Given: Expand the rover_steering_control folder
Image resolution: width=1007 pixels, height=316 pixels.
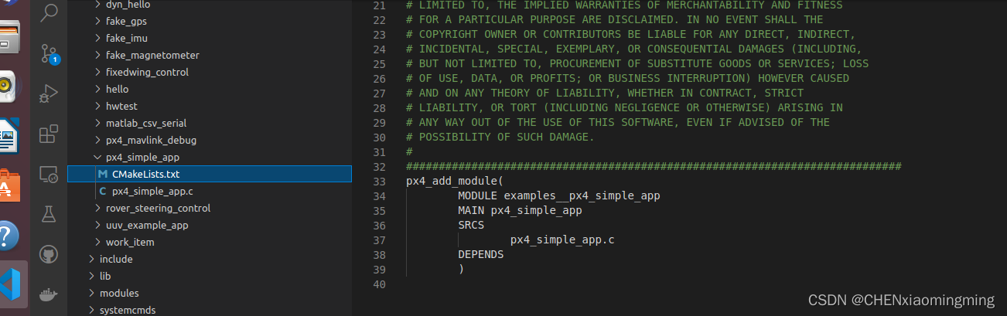Looking at the screenshot, I should 210,208.
